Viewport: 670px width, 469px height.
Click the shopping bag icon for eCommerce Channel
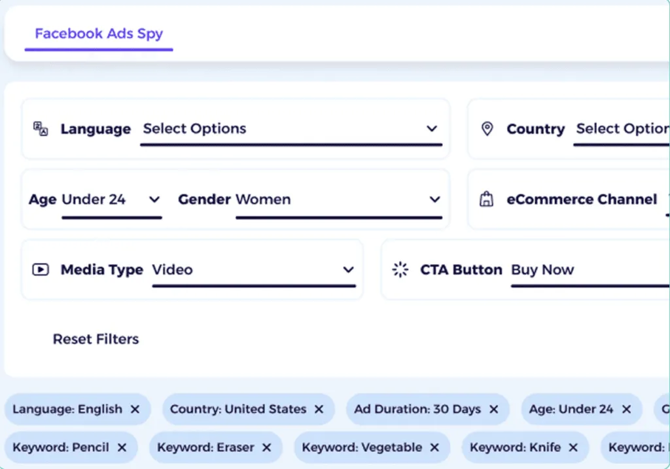click(x=486, y=200)
